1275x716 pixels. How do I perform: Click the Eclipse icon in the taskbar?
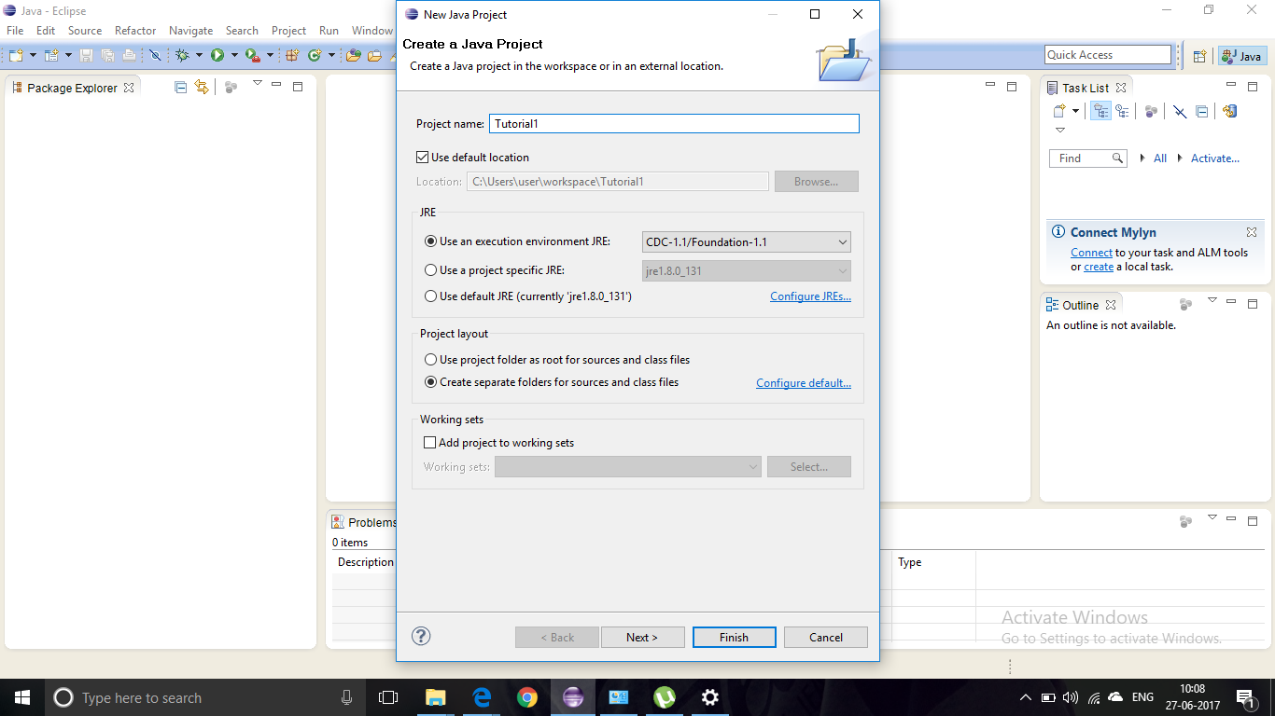point(573,697)
